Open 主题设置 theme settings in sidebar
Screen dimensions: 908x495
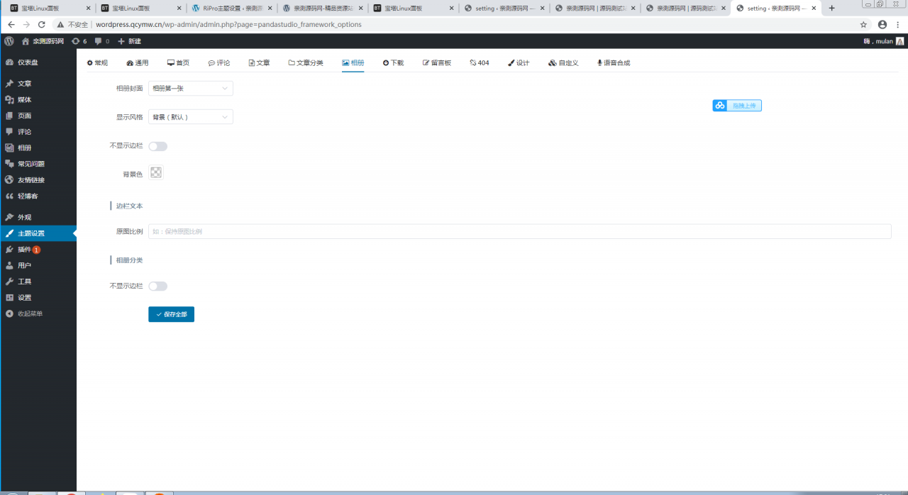click(x=38, y=233)
